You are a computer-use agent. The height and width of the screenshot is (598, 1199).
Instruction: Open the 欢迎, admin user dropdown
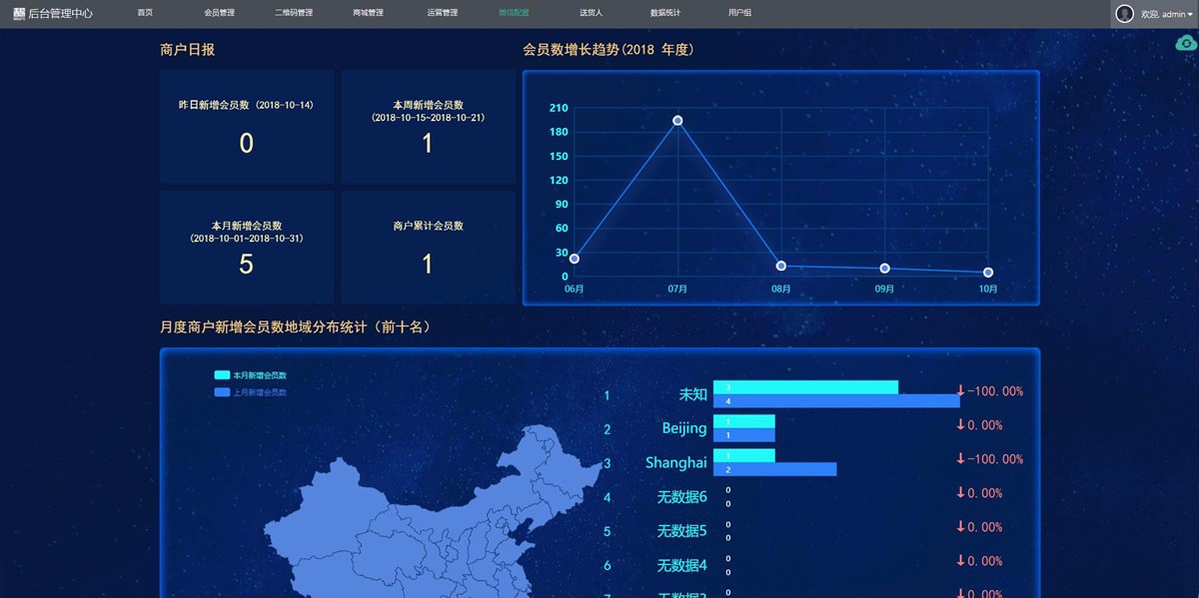tap(1166, 14)
